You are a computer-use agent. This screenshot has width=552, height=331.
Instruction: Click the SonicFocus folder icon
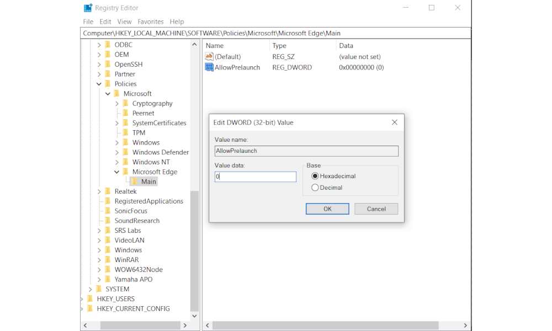108,211
